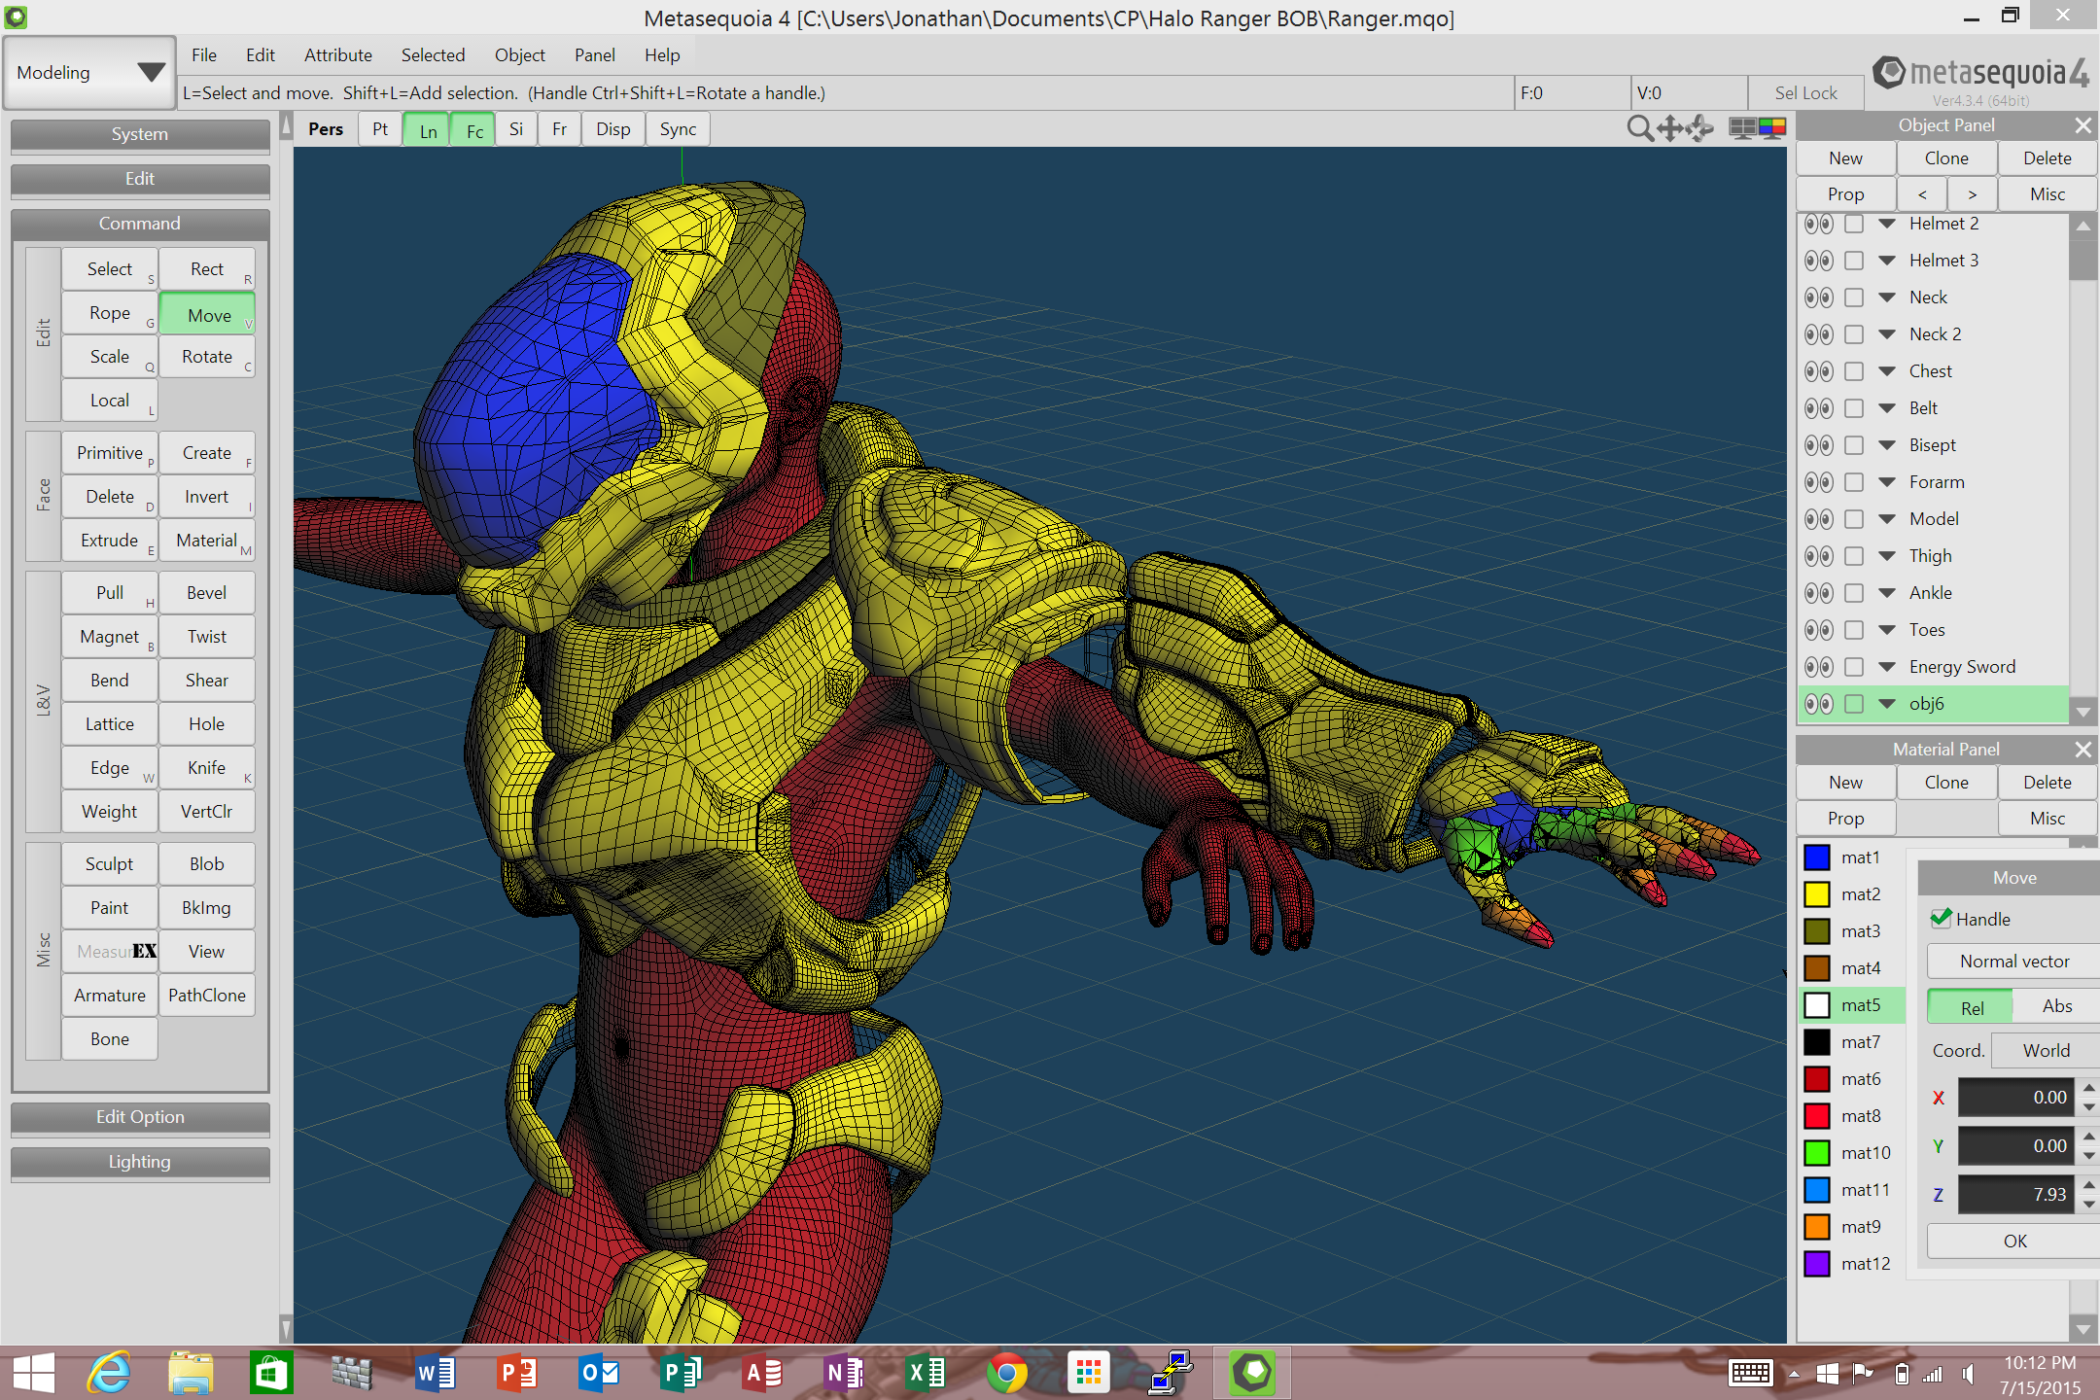2100x1400 pixels.
Task: Toggle visibility eyes for Chest object
Action: coord(1819,371)
